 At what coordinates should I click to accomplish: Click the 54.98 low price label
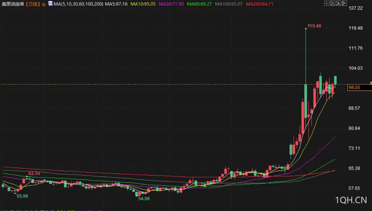[x=144, y=199]
